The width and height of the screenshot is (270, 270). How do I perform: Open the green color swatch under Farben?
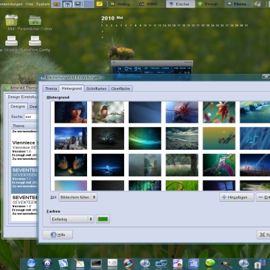103,219
